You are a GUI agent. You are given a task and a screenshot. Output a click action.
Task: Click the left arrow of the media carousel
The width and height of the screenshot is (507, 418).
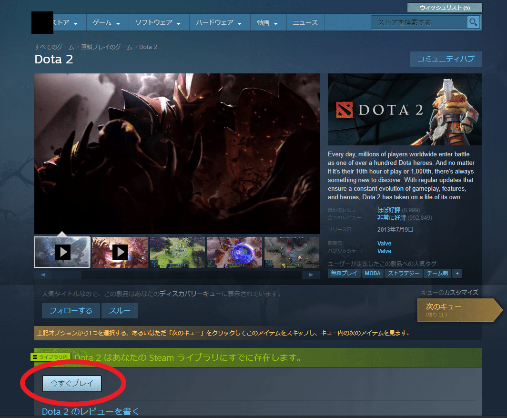click(x=42, y=274)
